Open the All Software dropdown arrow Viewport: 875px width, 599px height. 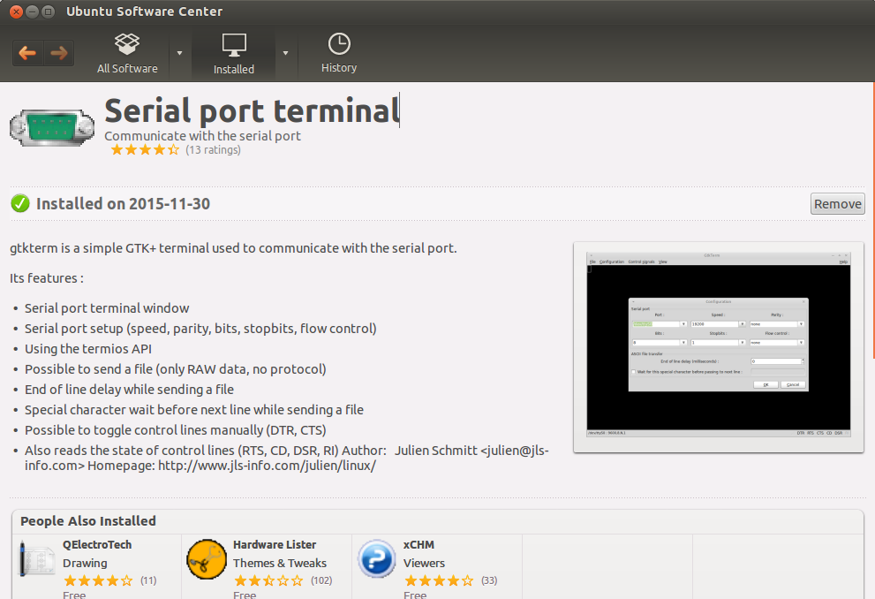point(179,53)
